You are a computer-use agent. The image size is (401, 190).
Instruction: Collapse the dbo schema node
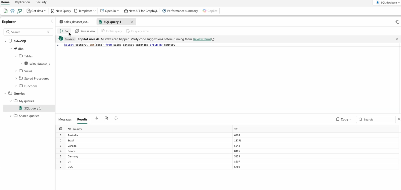pos(11,49)
